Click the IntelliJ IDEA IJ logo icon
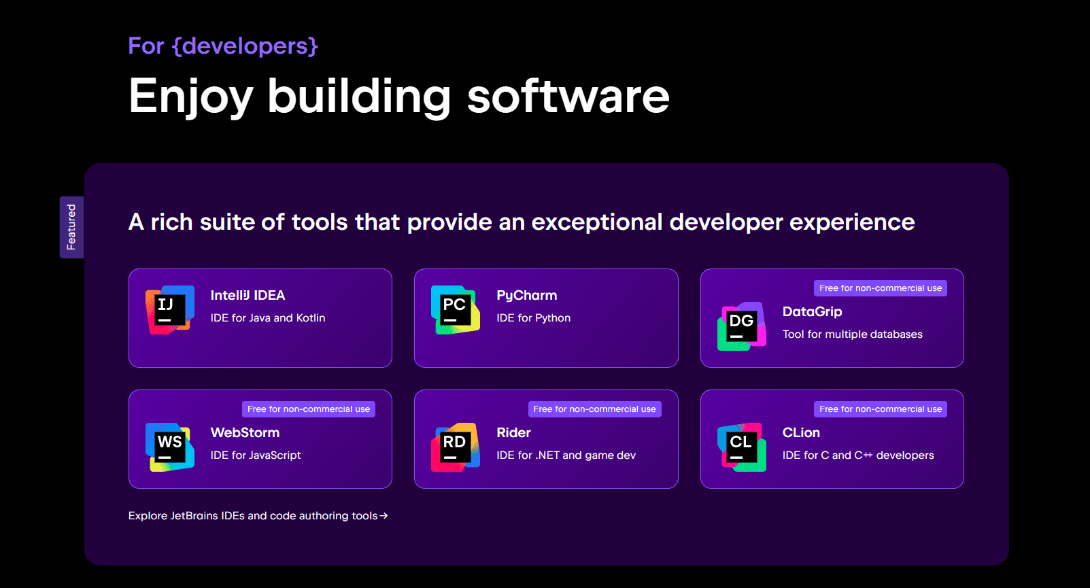 click(170, 310)
